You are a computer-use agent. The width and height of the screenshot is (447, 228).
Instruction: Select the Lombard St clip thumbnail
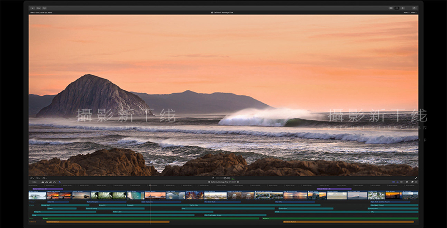tap(376, 195)
